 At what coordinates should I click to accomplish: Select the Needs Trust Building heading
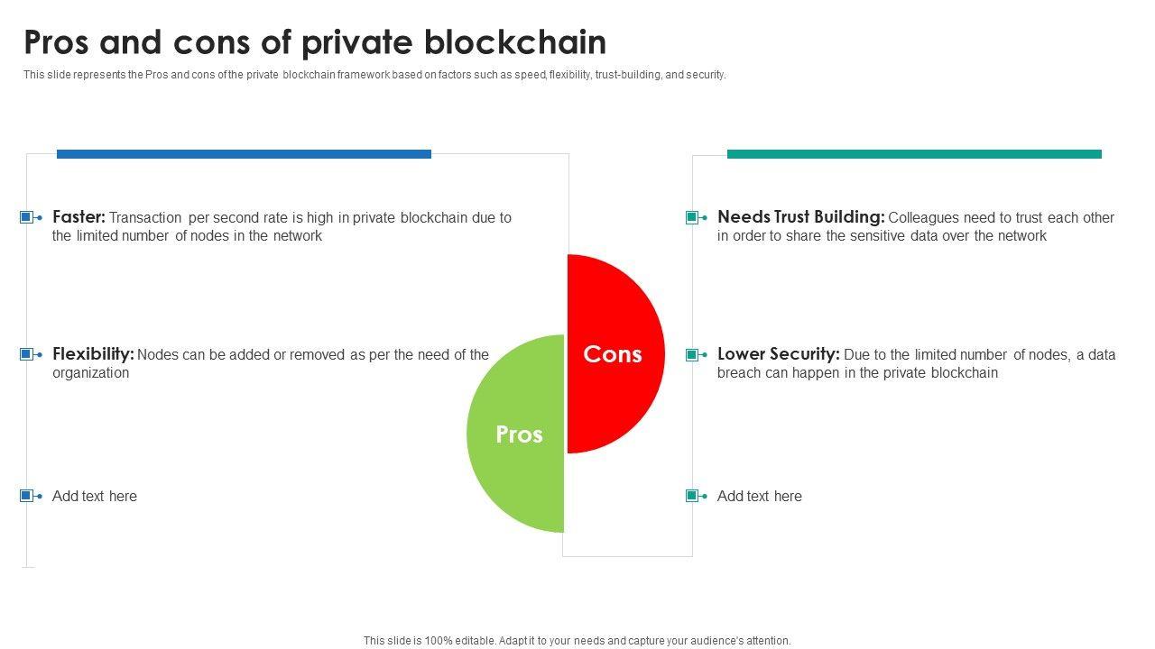point(800,217)
